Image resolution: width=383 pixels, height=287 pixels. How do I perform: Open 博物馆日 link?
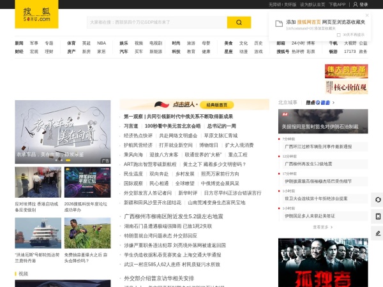(209, 145)
